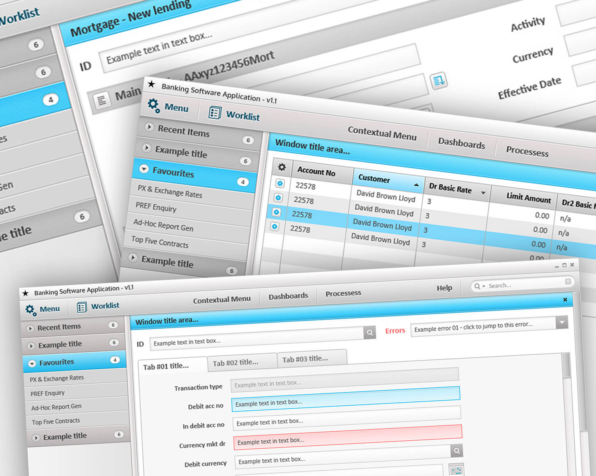Open the calendar icon below Debit currency
This screenshot has height=476, width=596.
click(456, 470)
